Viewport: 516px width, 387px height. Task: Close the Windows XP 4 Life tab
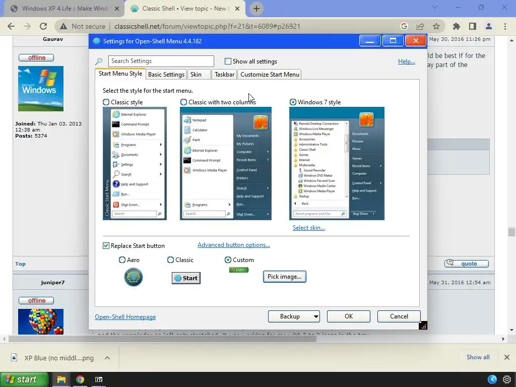[x=116, y=9]
